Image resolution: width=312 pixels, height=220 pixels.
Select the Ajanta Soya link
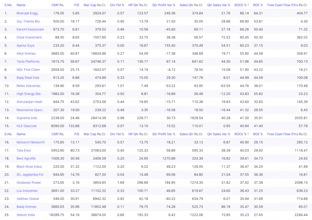point(25,46)
